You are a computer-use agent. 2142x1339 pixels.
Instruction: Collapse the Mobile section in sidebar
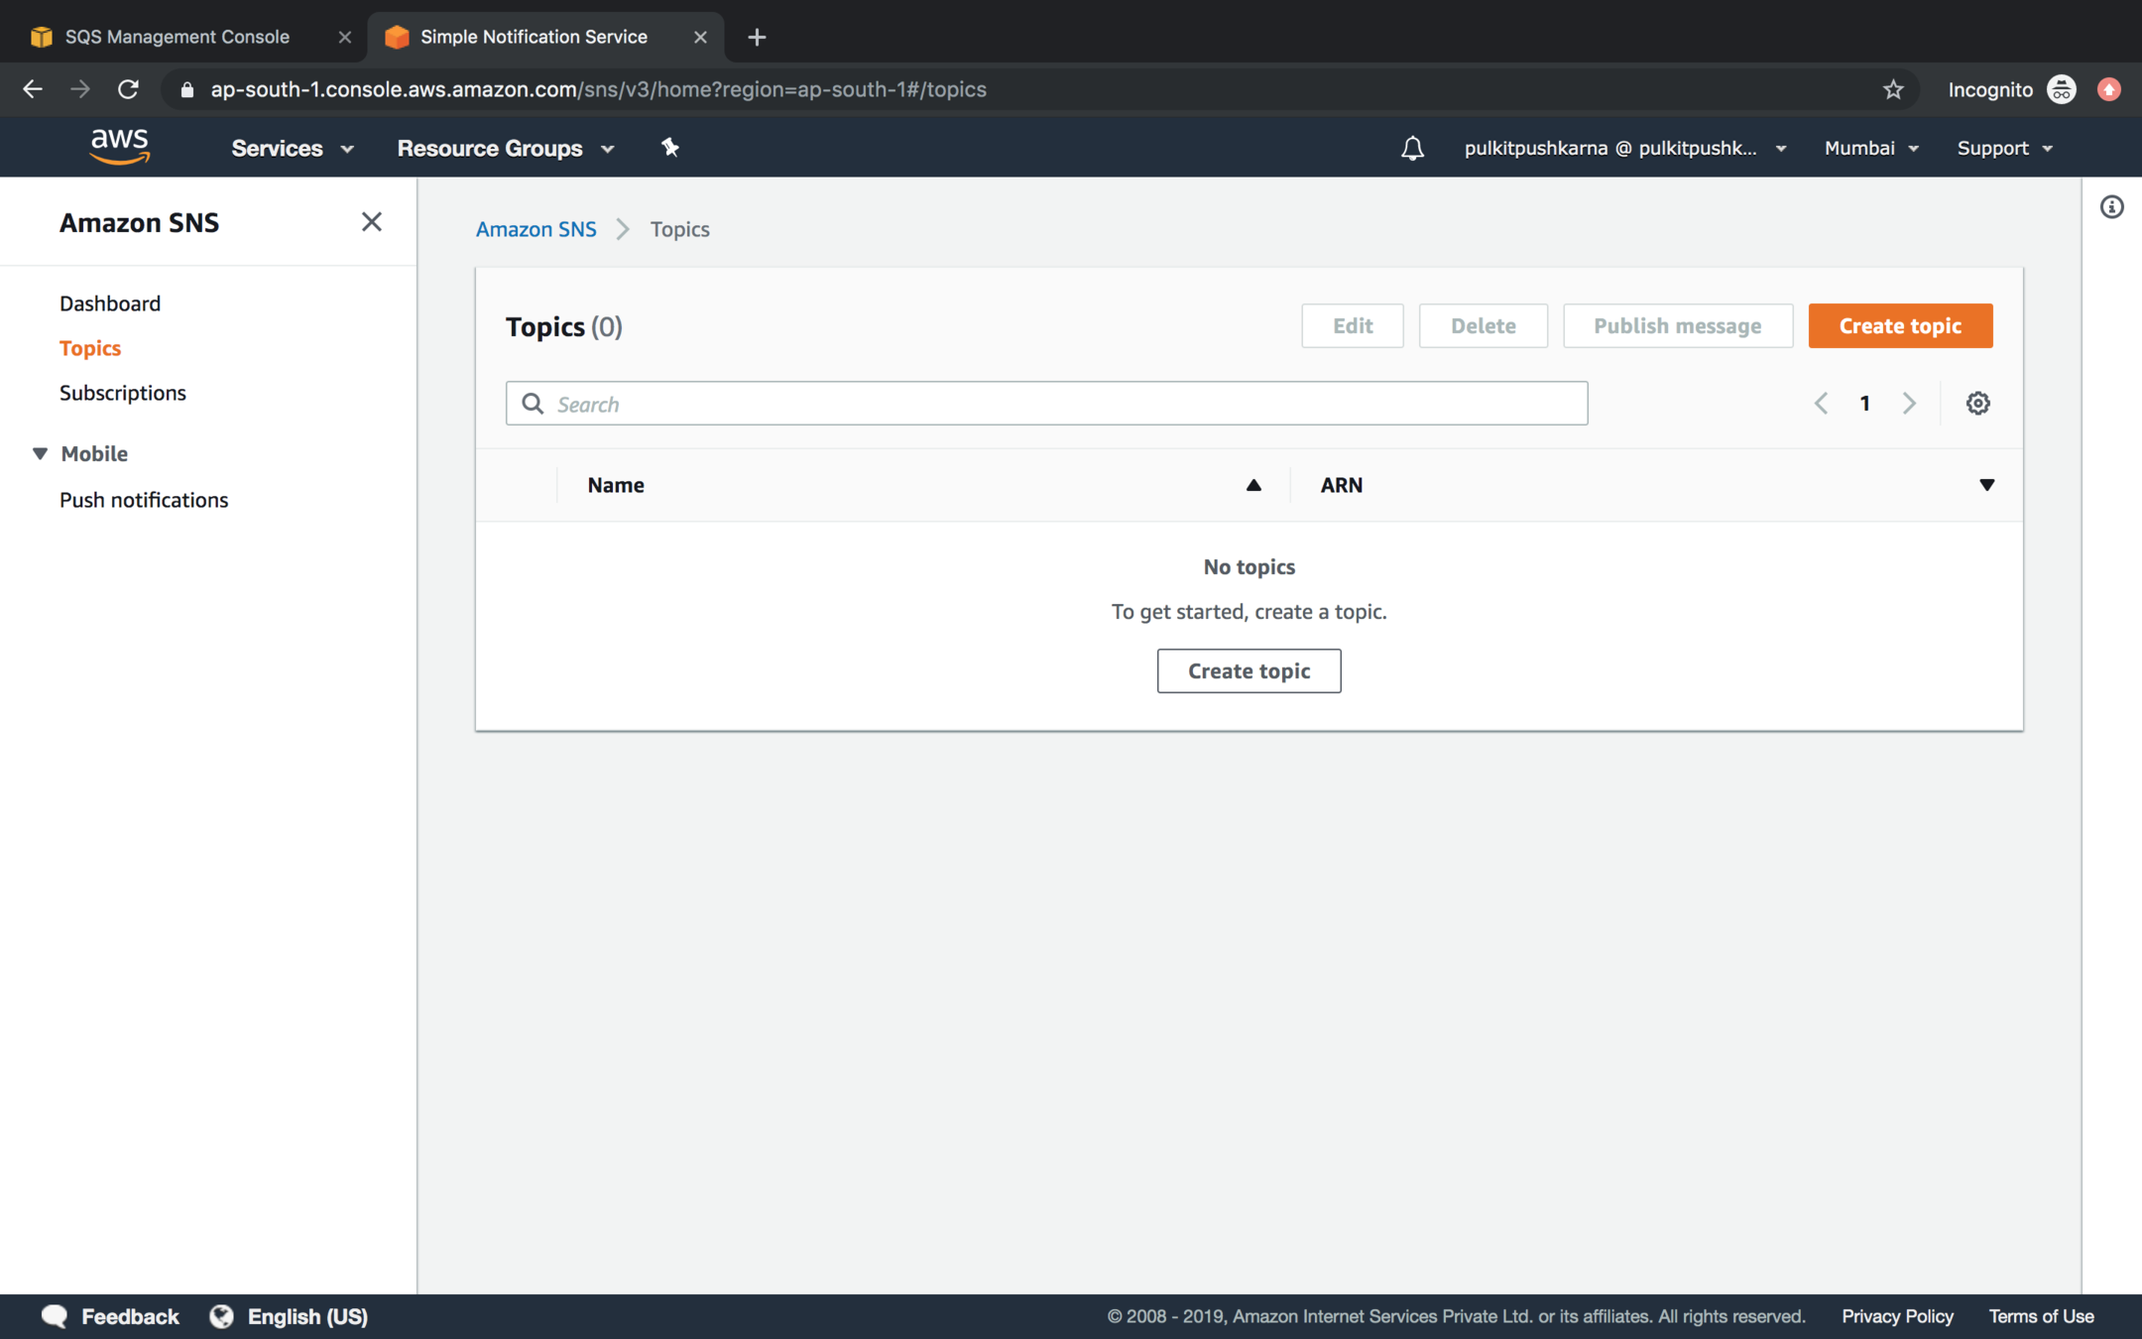[x=41, y=453]
